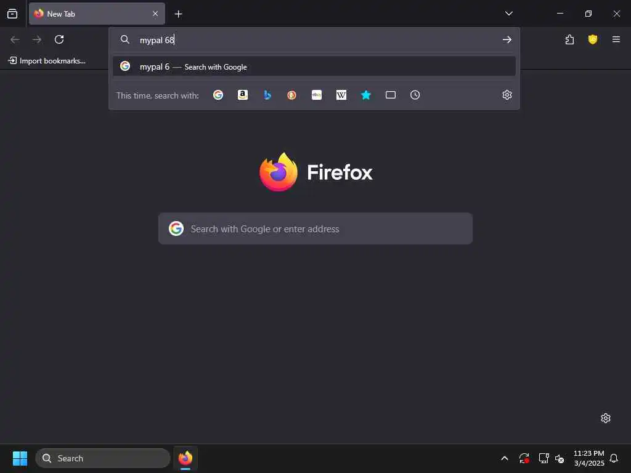Show hidden system tray icons

point(504,458)
